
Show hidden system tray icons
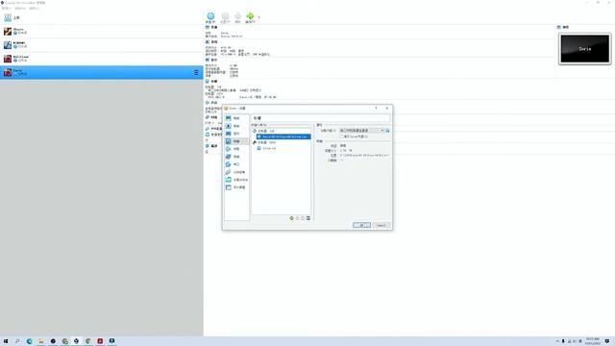point(557,341)
